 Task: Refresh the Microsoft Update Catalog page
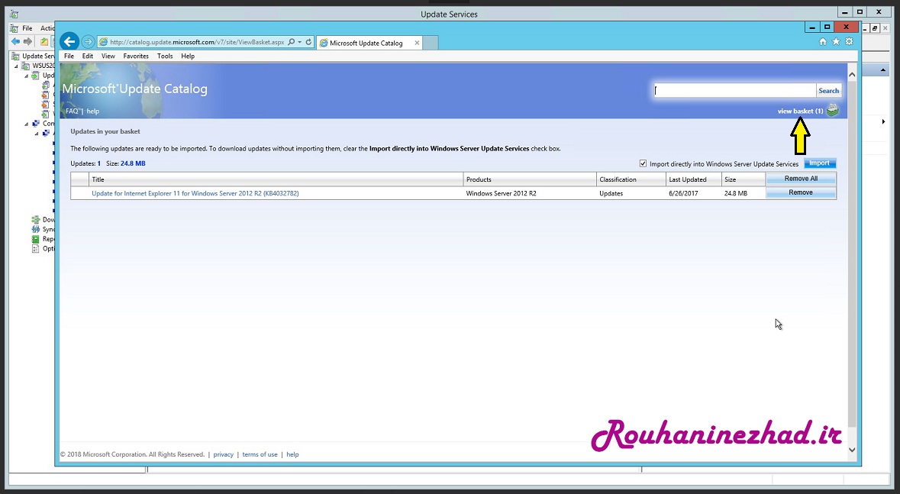tap(308, 42)
